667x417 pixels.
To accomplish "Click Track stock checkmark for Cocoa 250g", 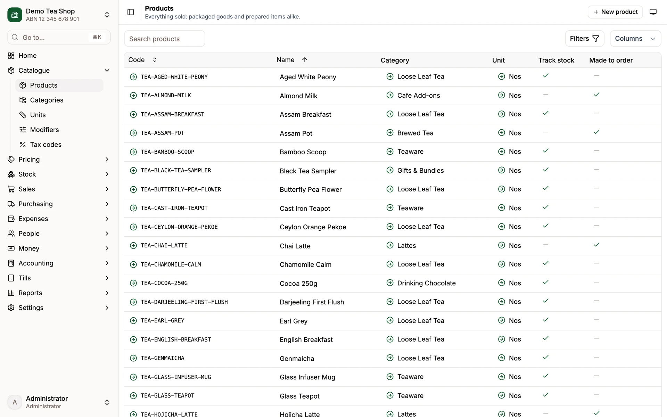I will tap(546, 282).
